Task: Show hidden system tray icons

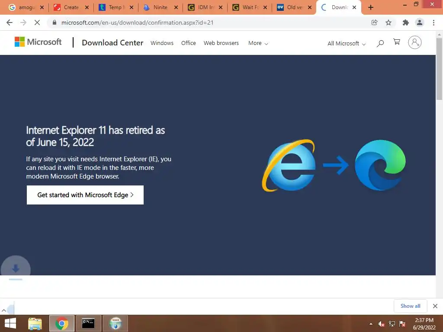Action: coord(371,324)
